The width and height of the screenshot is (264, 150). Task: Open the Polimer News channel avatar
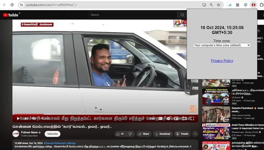coord(16,134)
